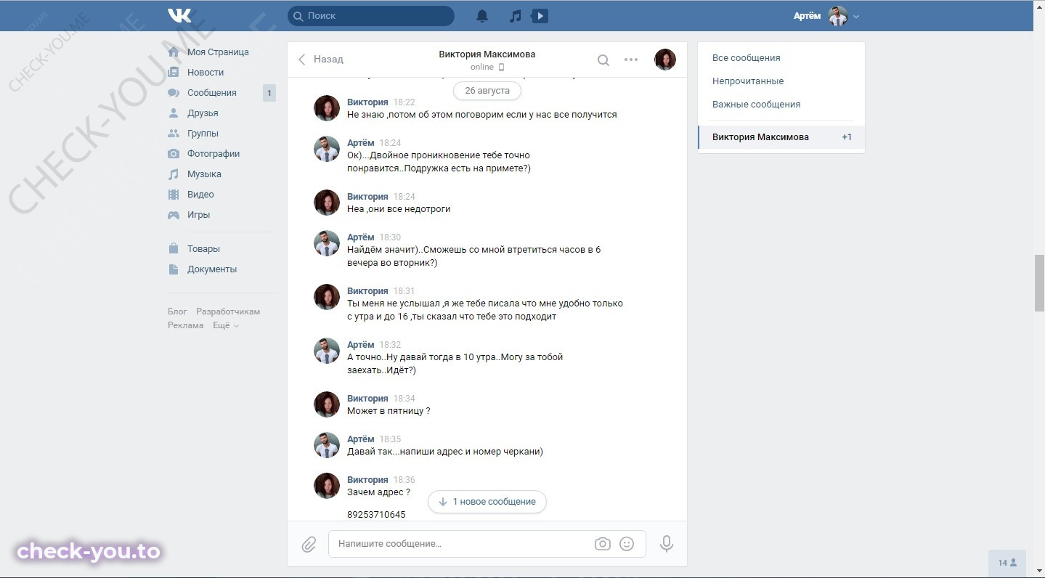Select message 'Неа ,они все недотроги'
Screen dimensions: 1045x578
point(399,209)
